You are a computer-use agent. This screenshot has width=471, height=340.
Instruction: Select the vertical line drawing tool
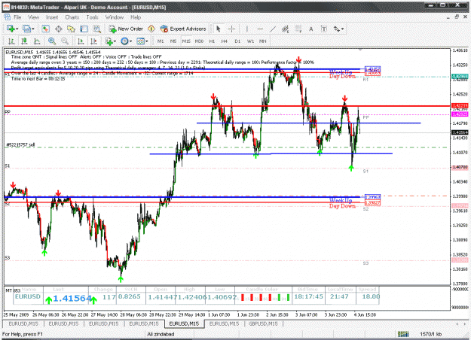[x=247, y=29]
